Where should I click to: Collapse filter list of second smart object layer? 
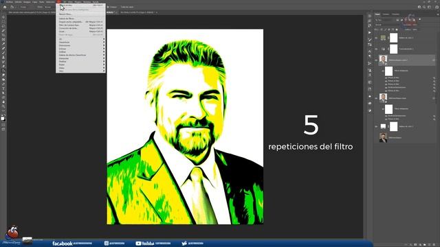[x=434, y=98]
